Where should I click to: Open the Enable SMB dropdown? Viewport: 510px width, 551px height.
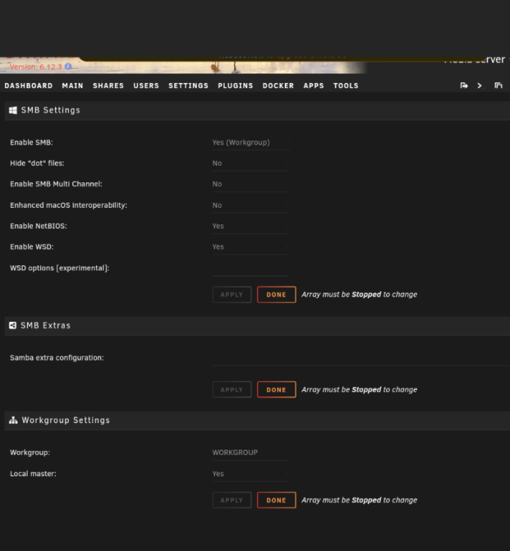[x=251, y=143]
